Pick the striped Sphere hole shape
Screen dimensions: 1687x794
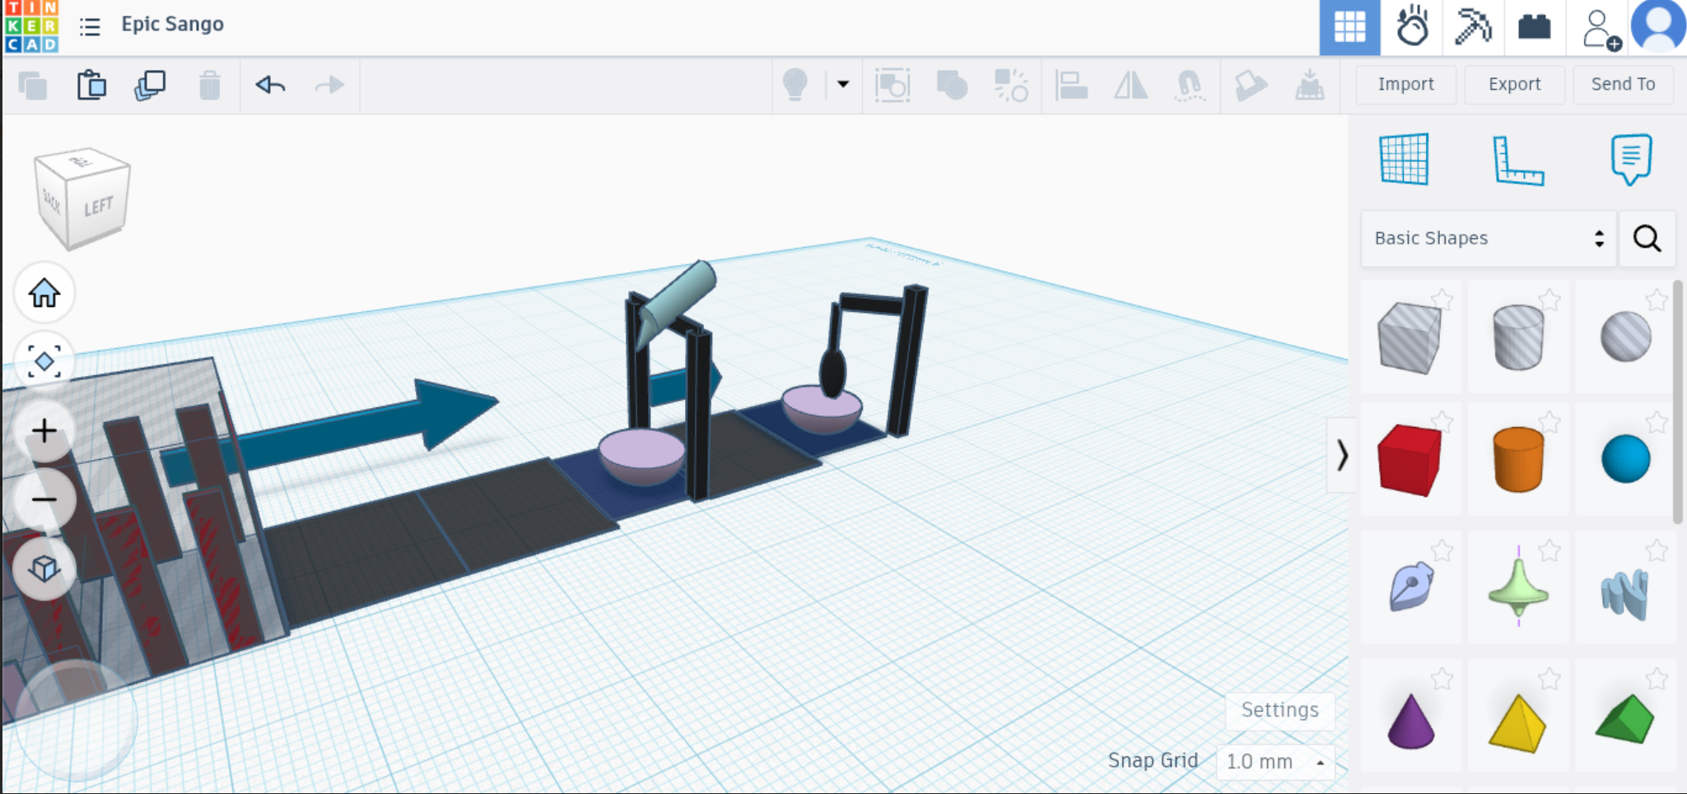click(1625, 337)
